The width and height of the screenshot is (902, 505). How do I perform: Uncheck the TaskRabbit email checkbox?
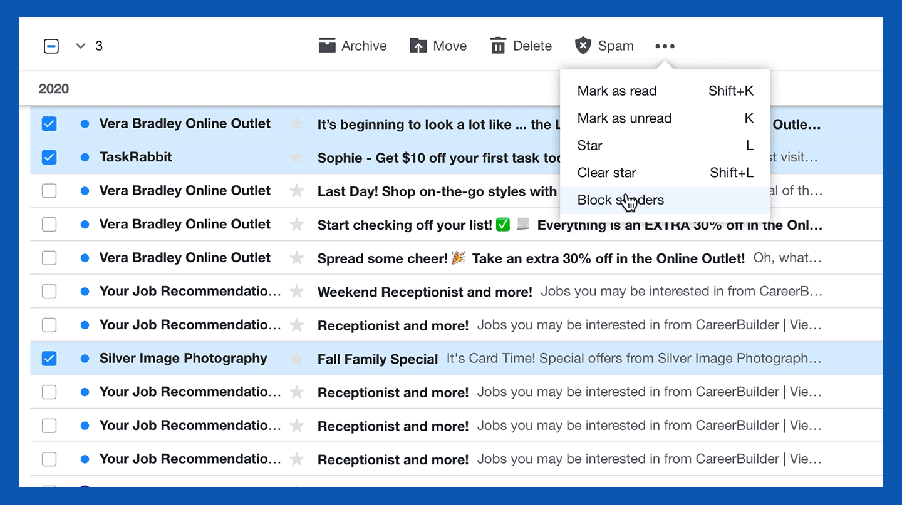coord(49,157)
